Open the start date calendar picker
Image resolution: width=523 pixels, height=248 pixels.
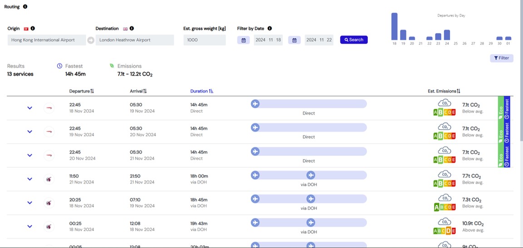coord(243,40)
